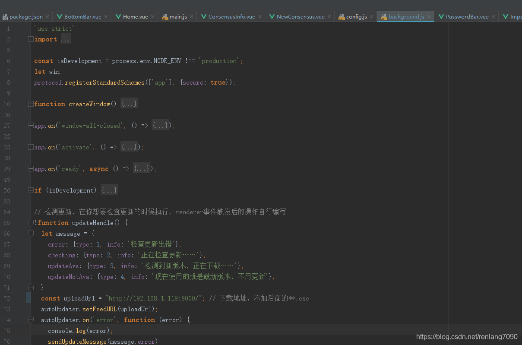
Task: Close the PasswordBar.vue tab
Action: [494, 17]
